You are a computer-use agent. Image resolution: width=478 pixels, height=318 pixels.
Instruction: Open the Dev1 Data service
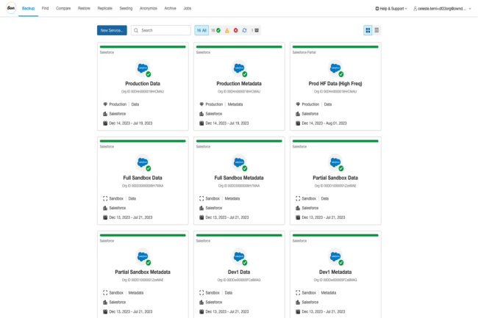239,272
